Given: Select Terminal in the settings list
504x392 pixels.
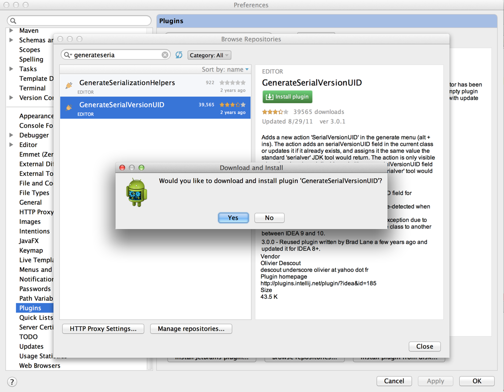Looking at the screenshot, I should (x=33, y=88).
